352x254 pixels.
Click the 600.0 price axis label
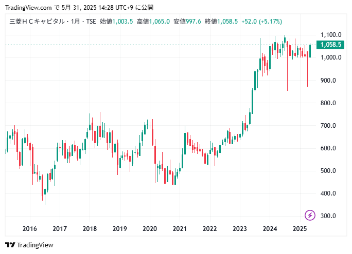coord(328,148)
